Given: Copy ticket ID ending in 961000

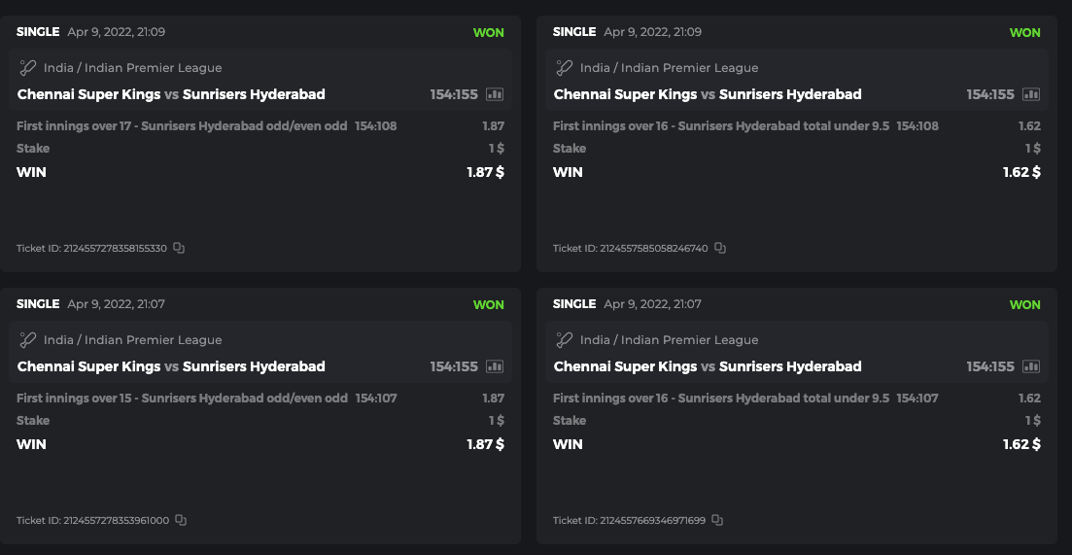Looking at the screenshot, I should point(181,520).
